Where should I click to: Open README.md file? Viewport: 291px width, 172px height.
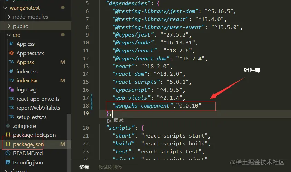(x=28, y=153)
